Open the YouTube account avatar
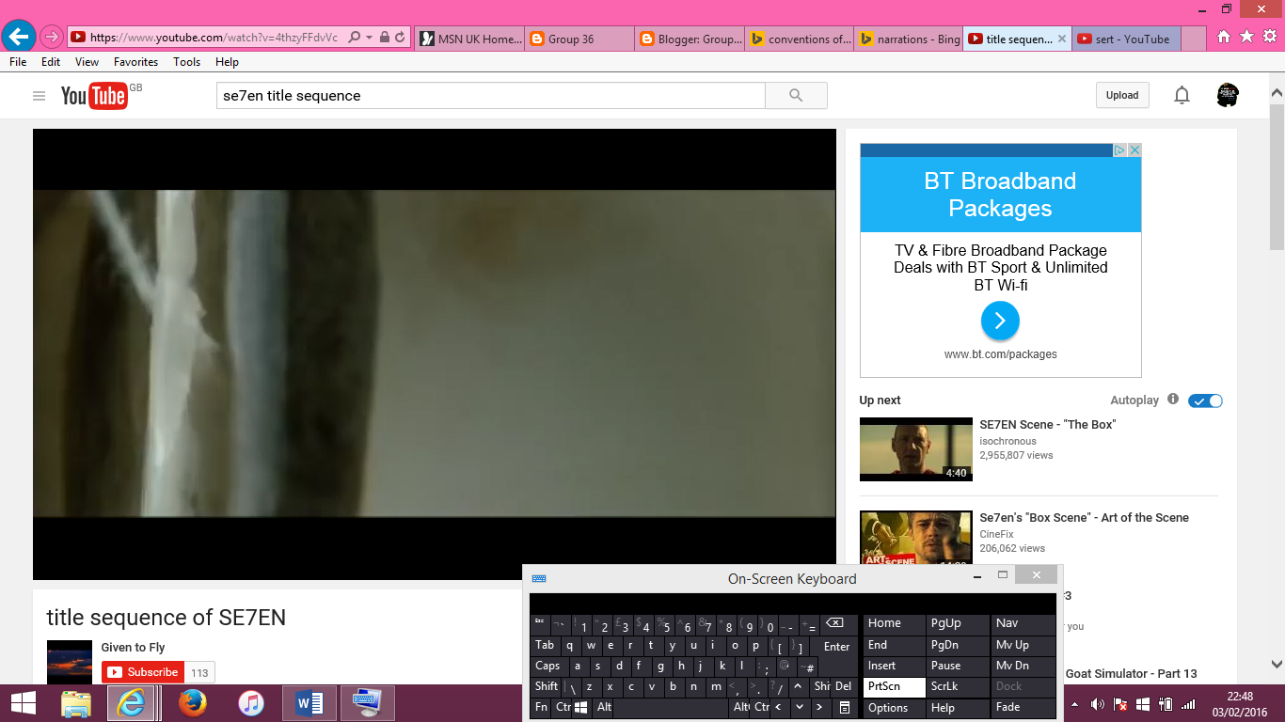 click(1227, 95)
